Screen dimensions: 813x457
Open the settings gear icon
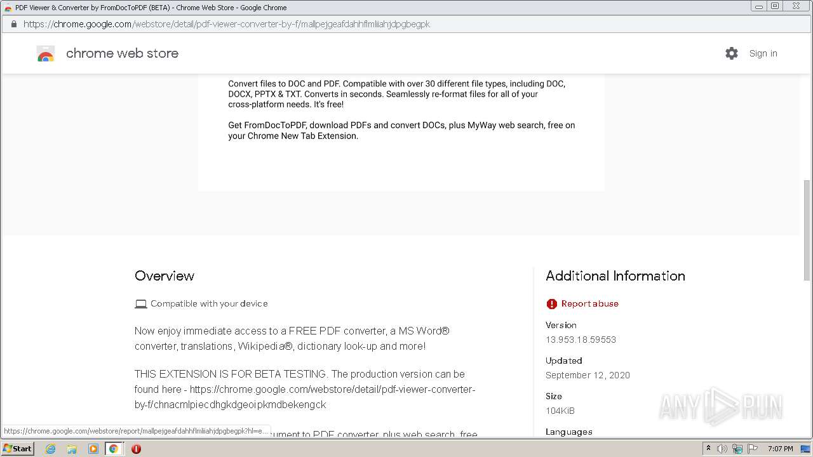pos(732,53)
